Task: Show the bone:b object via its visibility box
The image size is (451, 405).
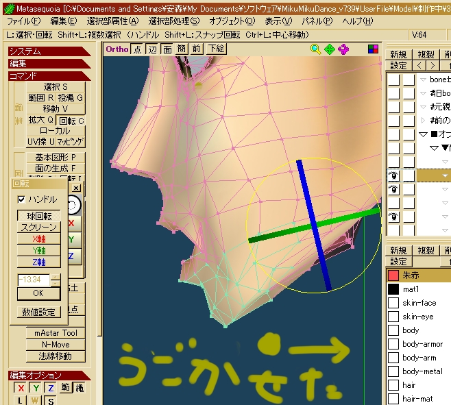Action: tap(393, 79)
